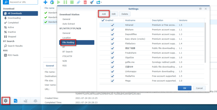The width and height of the screenshot is (217, 110).
Task: Open NZB settings page
Action: tap(65, 61)
